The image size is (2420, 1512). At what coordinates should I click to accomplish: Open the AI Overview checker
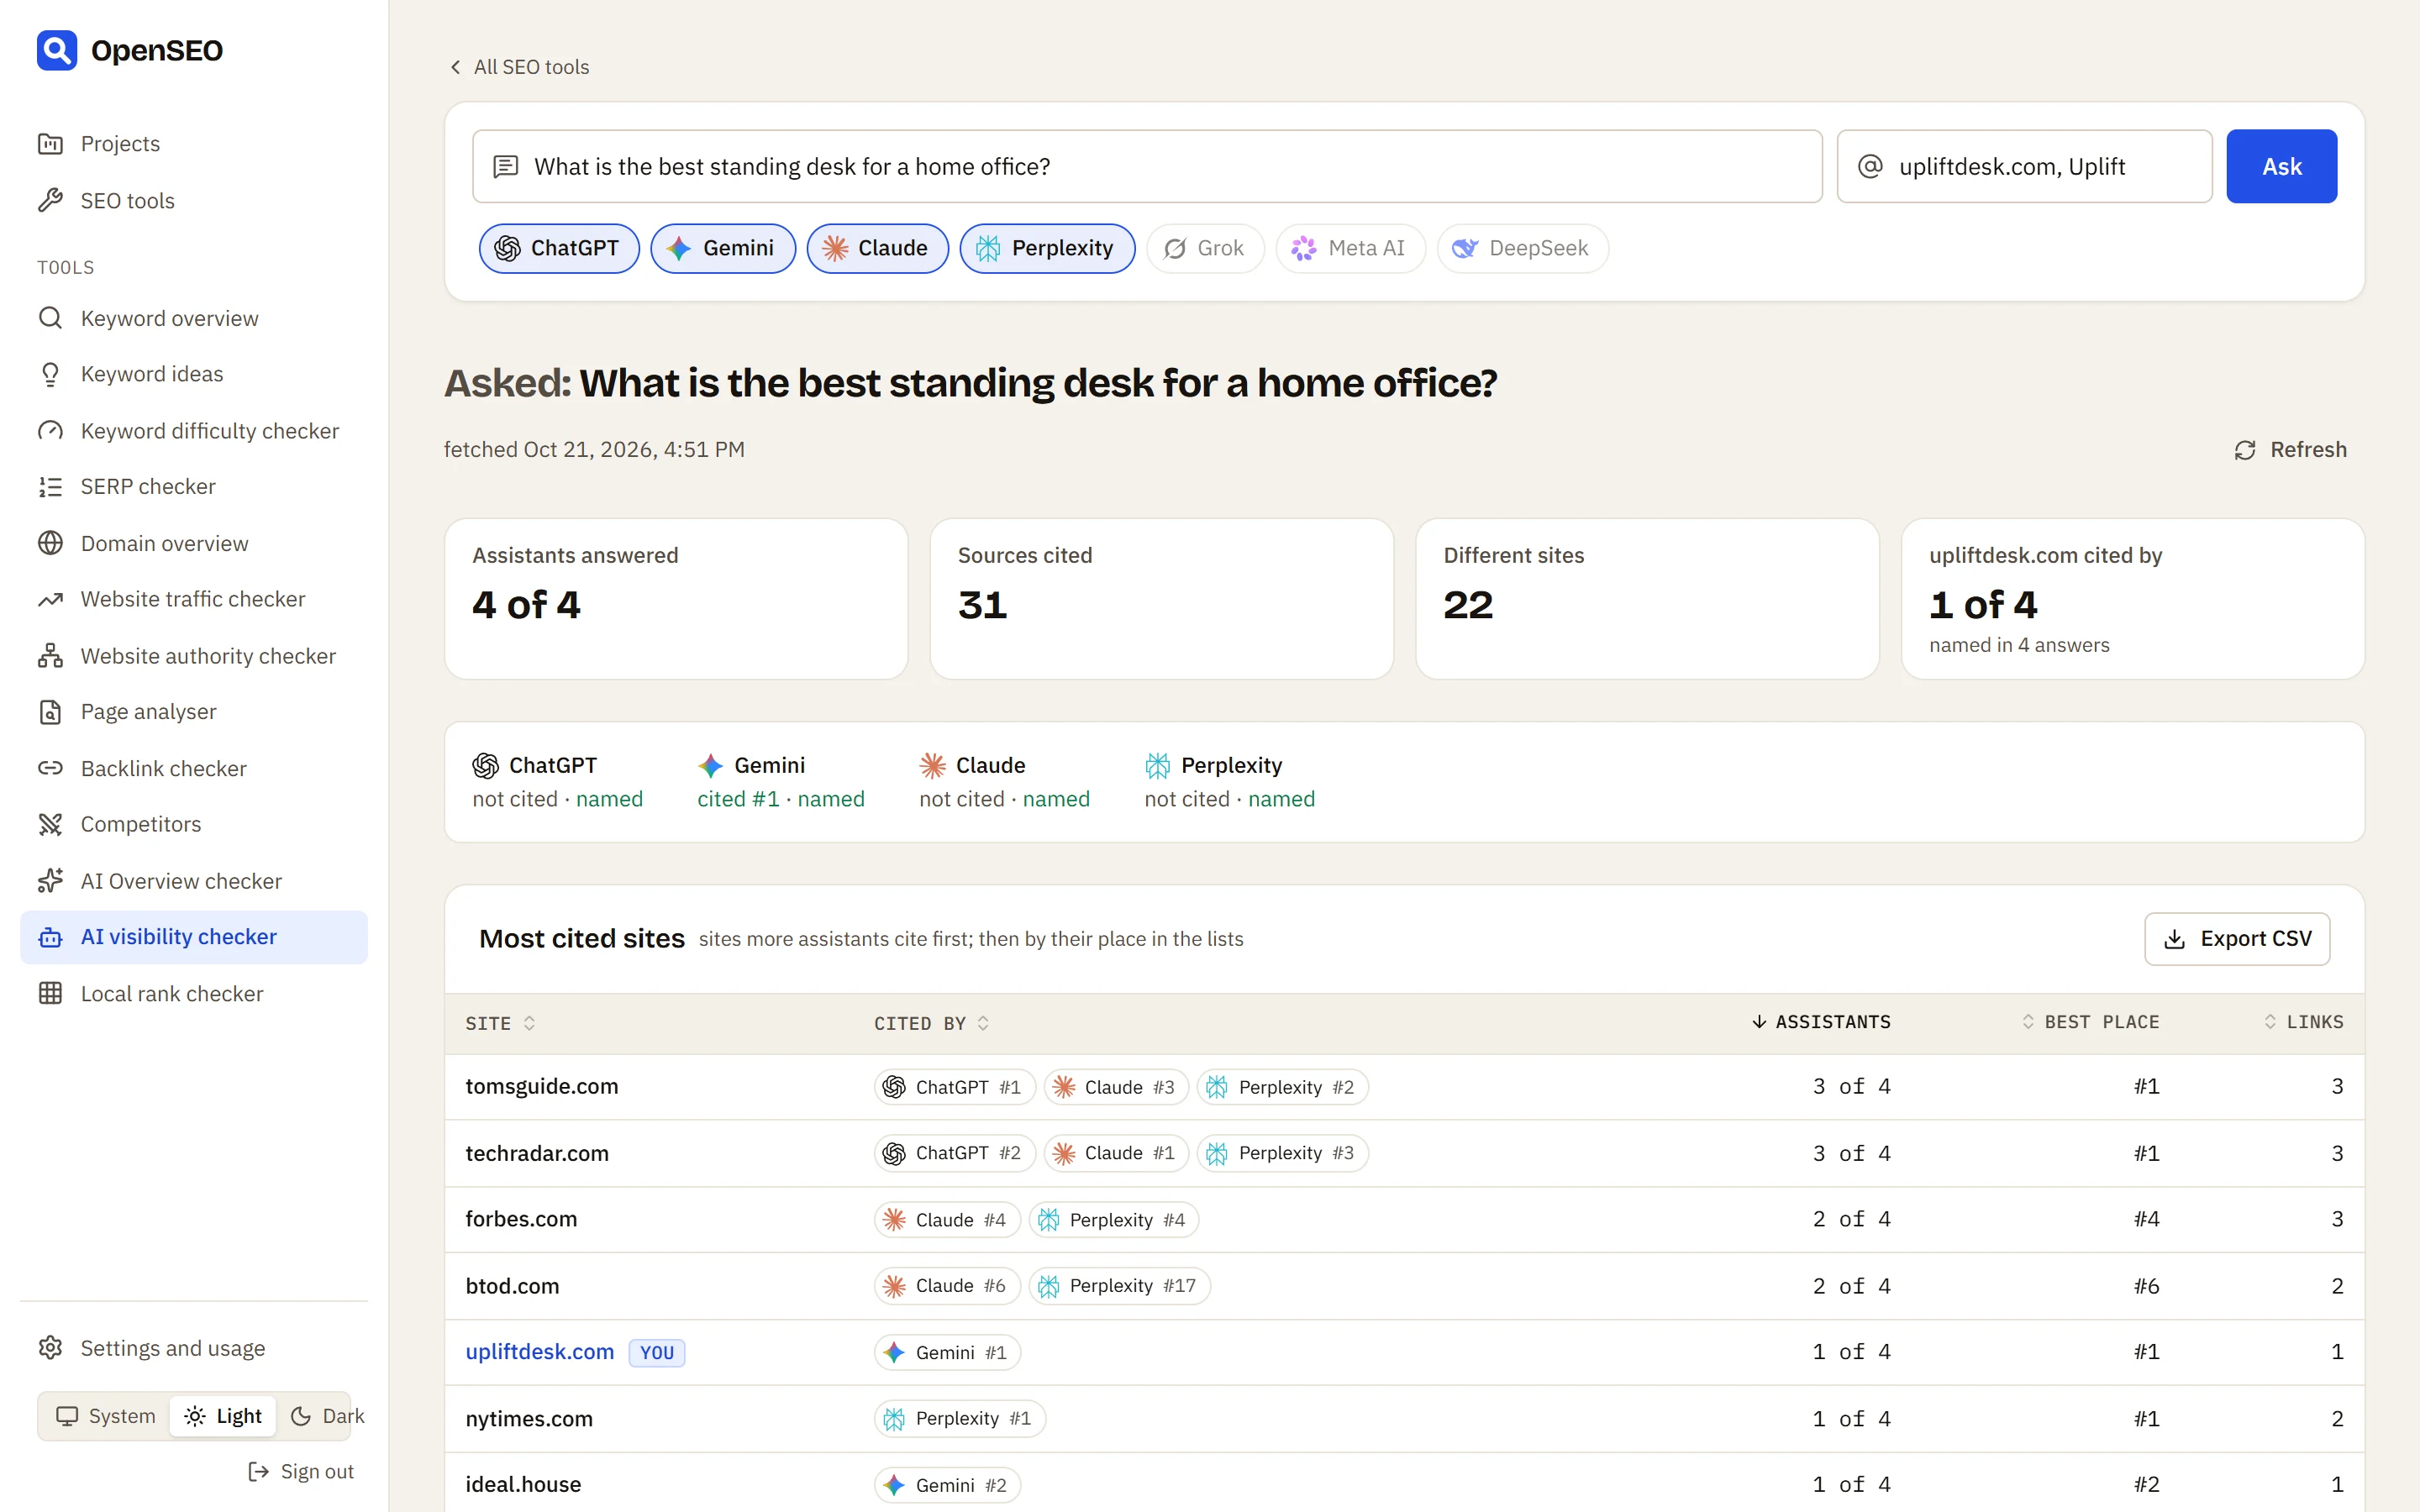(194, 881)
